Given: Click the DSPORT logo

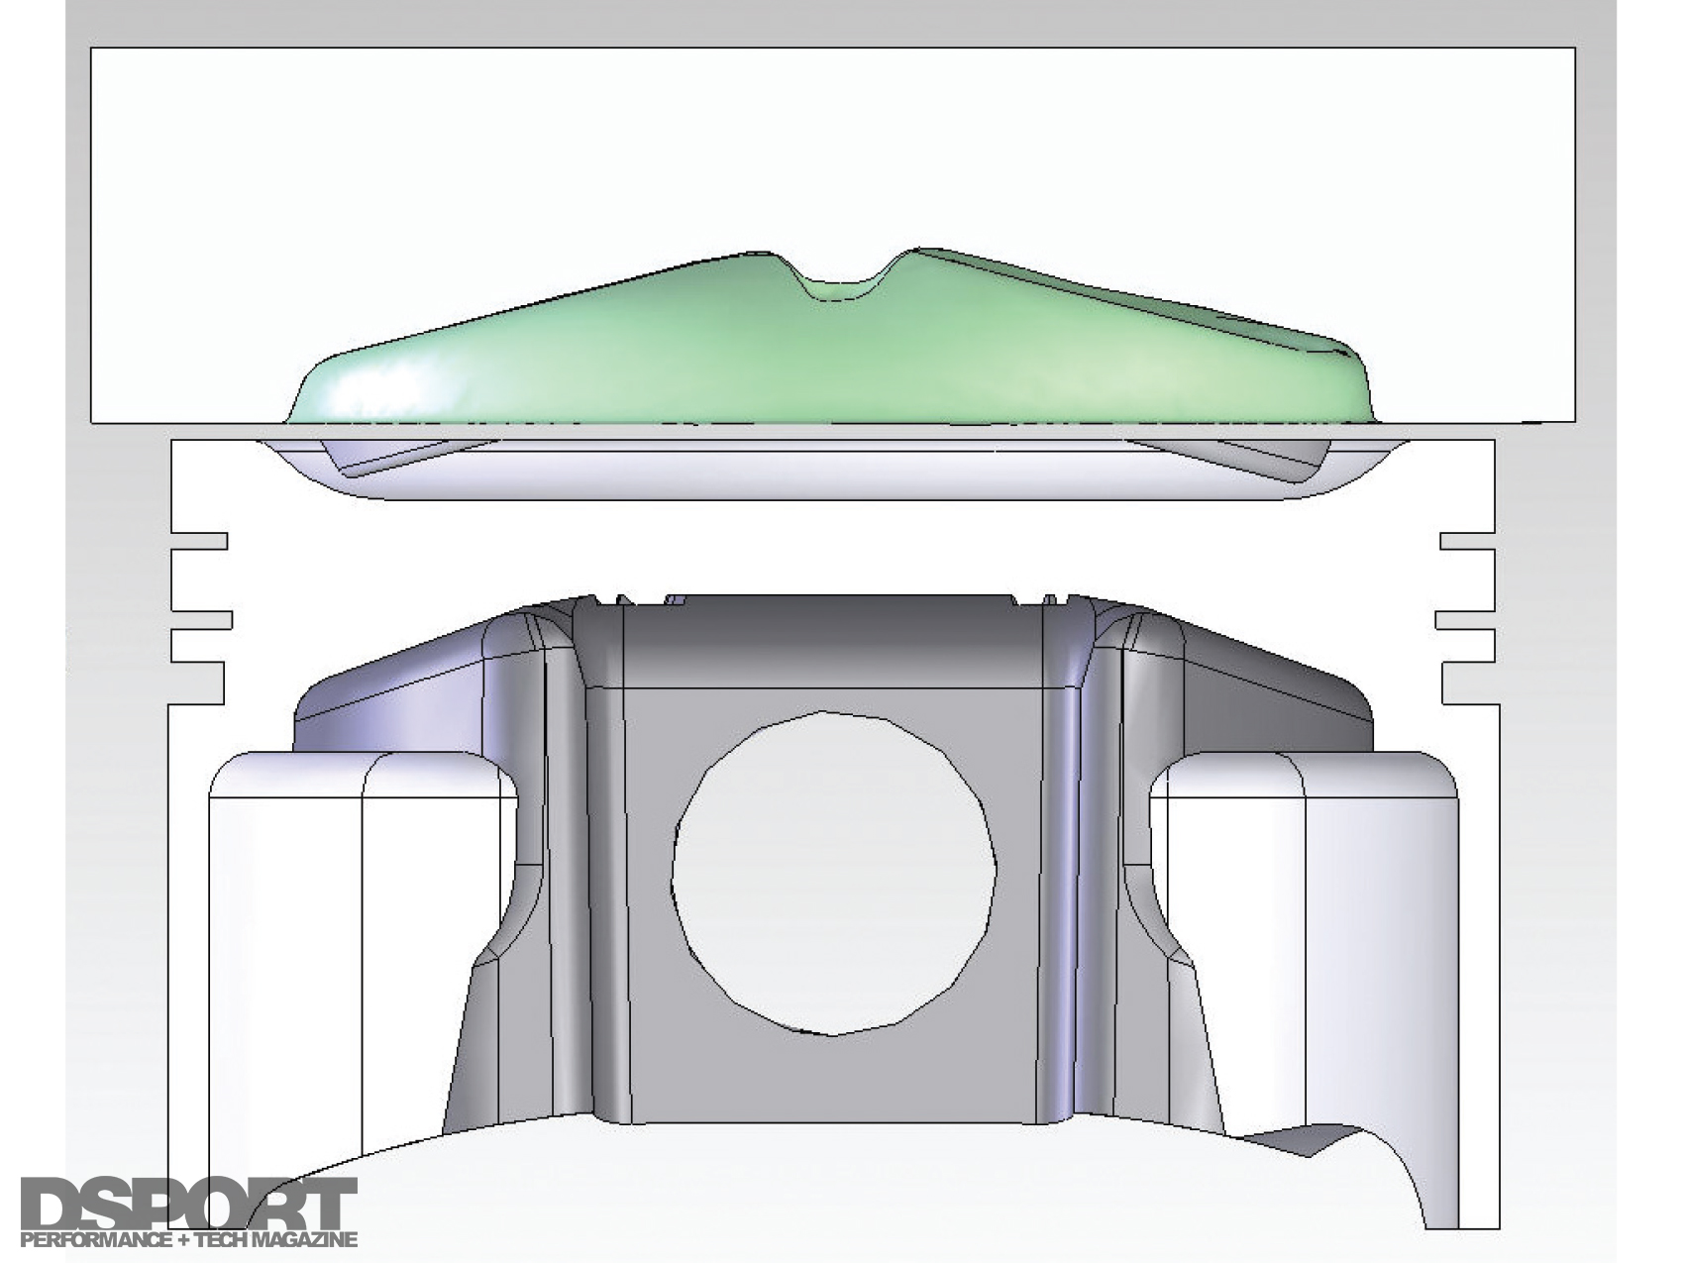Looking at the screenshot, I should tap(188, 1203).
